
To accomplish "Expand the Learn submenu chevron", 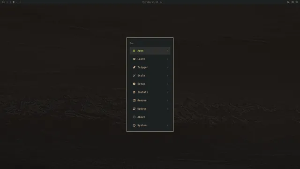I will [x=168, y=59].
